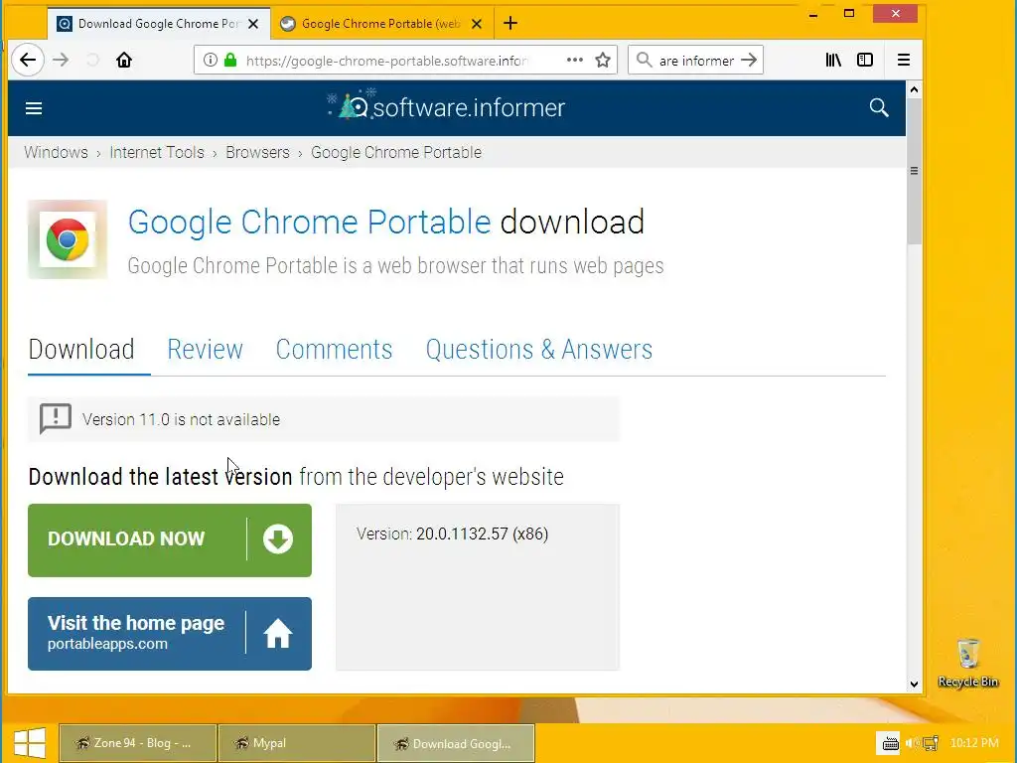Viewport: 1017px width, 763px height.
Task: Click Visit the home page portableapps.com button
Action: 170,633
